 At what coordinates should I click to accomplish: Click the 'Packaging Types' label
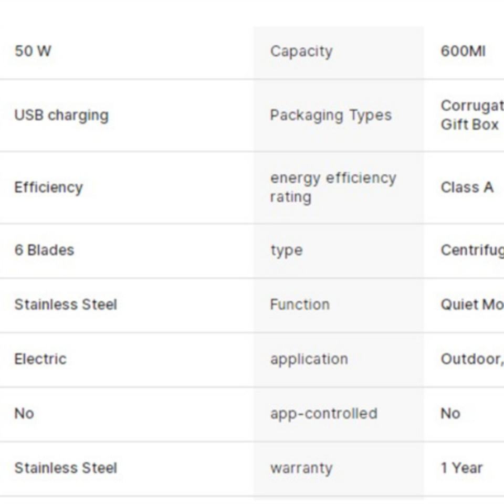[331, 115]
